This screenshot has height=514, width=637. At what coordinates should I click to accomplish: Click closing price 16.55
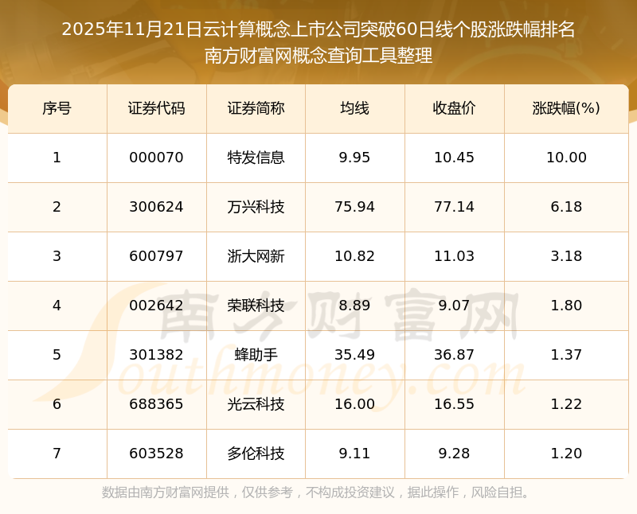(x=454, y=404)
